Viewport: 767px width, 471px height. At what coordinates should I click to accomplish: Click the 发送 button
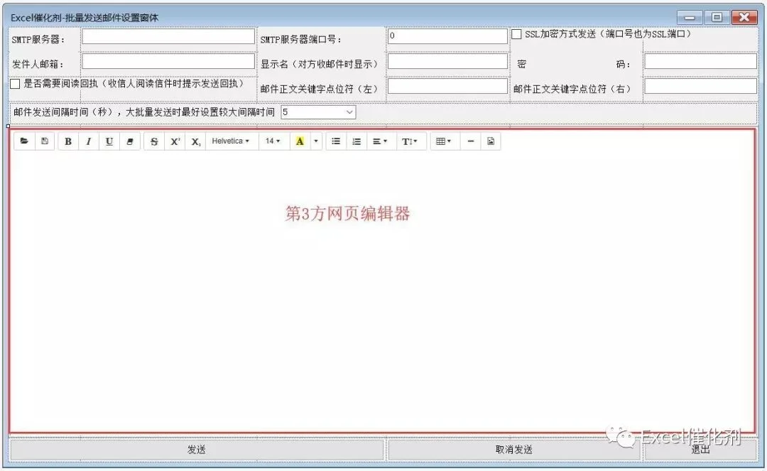coord(197,450)
